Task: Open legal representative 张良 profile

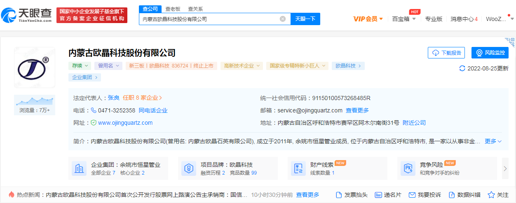Action: tap(114, 98)
